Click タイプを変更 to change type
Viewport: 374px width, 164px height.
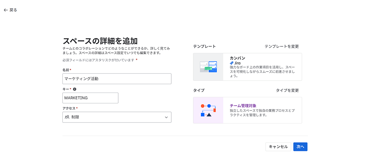click(287, 90)
